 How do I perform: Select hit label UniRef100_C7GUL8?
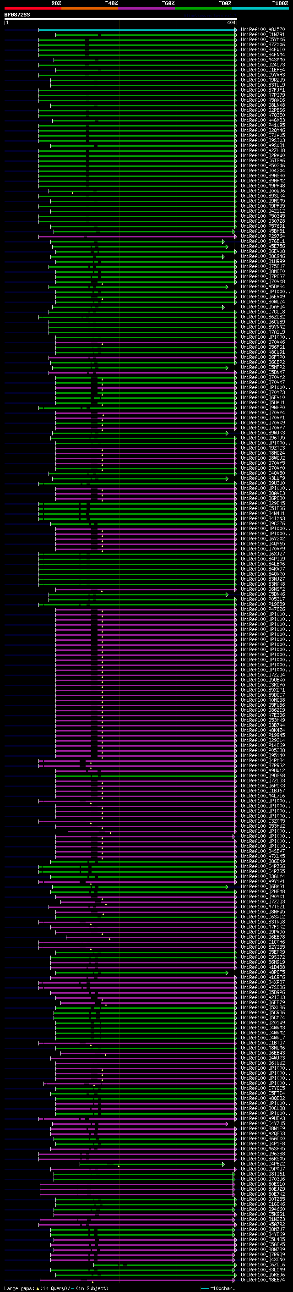(263, 312)
